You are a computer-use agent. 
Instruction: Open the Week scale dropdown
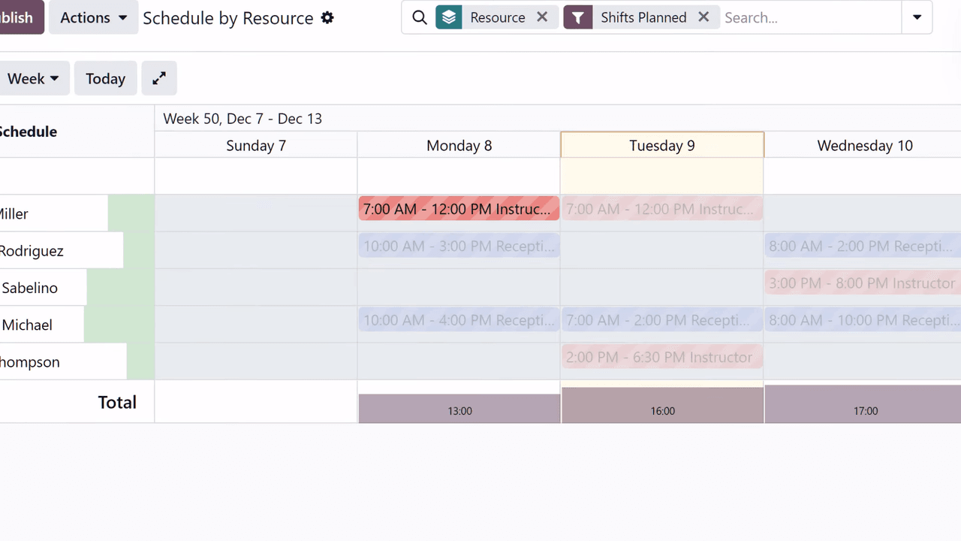(34, 79)
